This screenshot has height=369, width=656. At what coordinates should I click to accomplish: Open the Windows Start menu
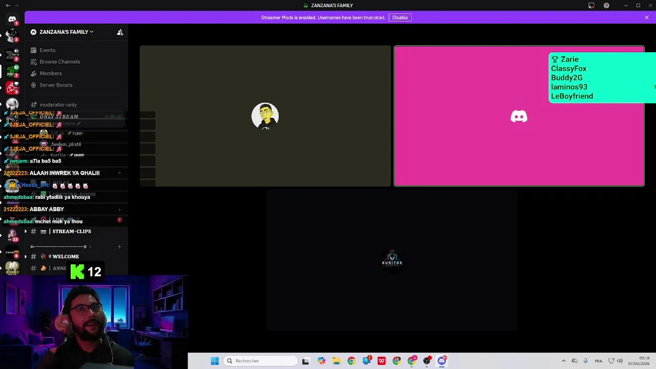(215, 361)
